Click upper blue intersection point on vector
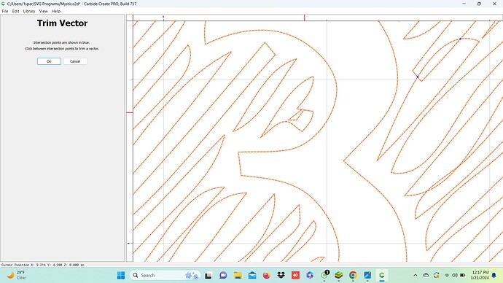Viewport: 503px width, 283px height. coord(460,39)
